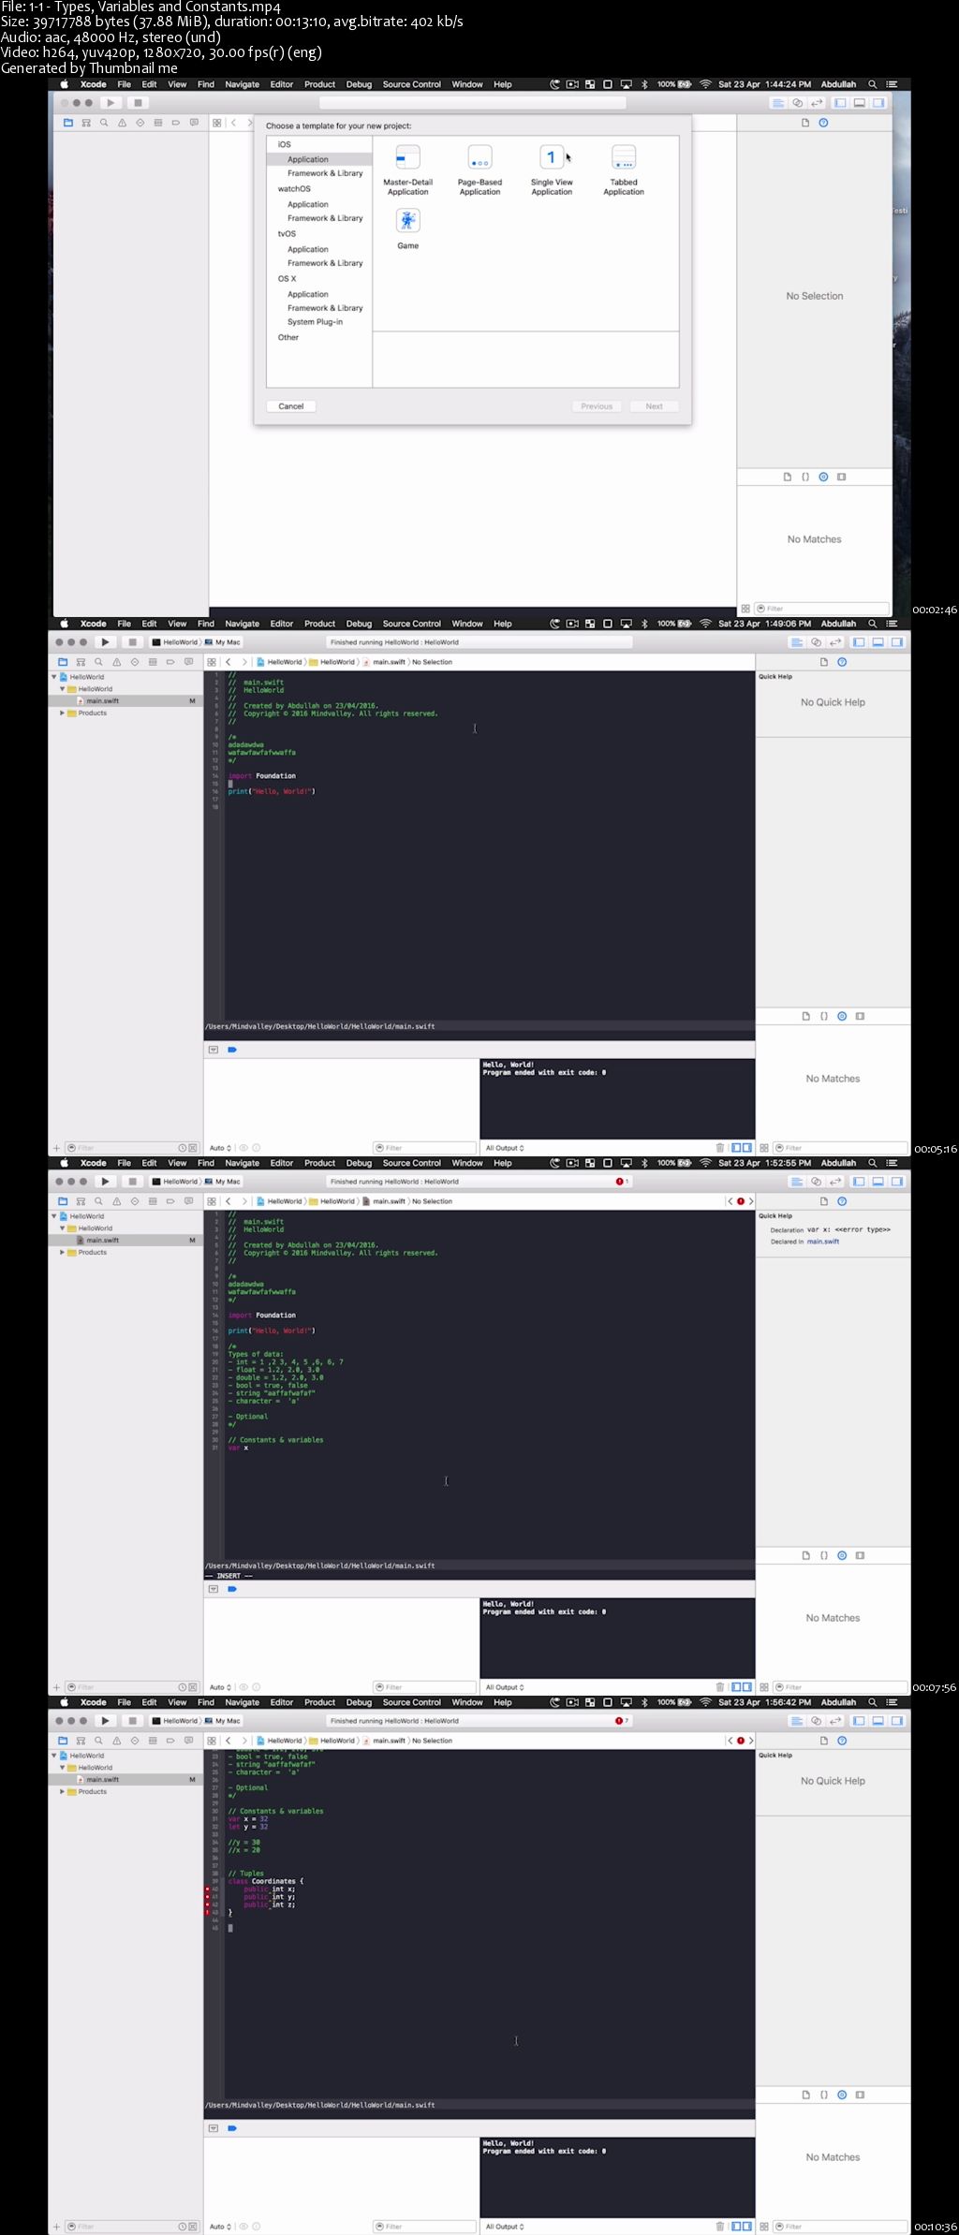
Task: Clear console with trash icon, 1:49:06 PM frame
Action: 720,1148
